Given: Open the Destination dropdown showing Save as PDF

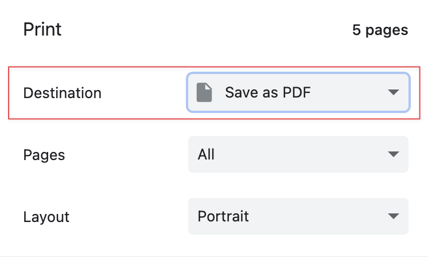Looking at the screenshot, I should 298,92.
